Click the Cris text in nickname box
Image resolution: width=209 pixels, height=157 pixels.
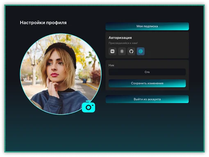point(147,72)
